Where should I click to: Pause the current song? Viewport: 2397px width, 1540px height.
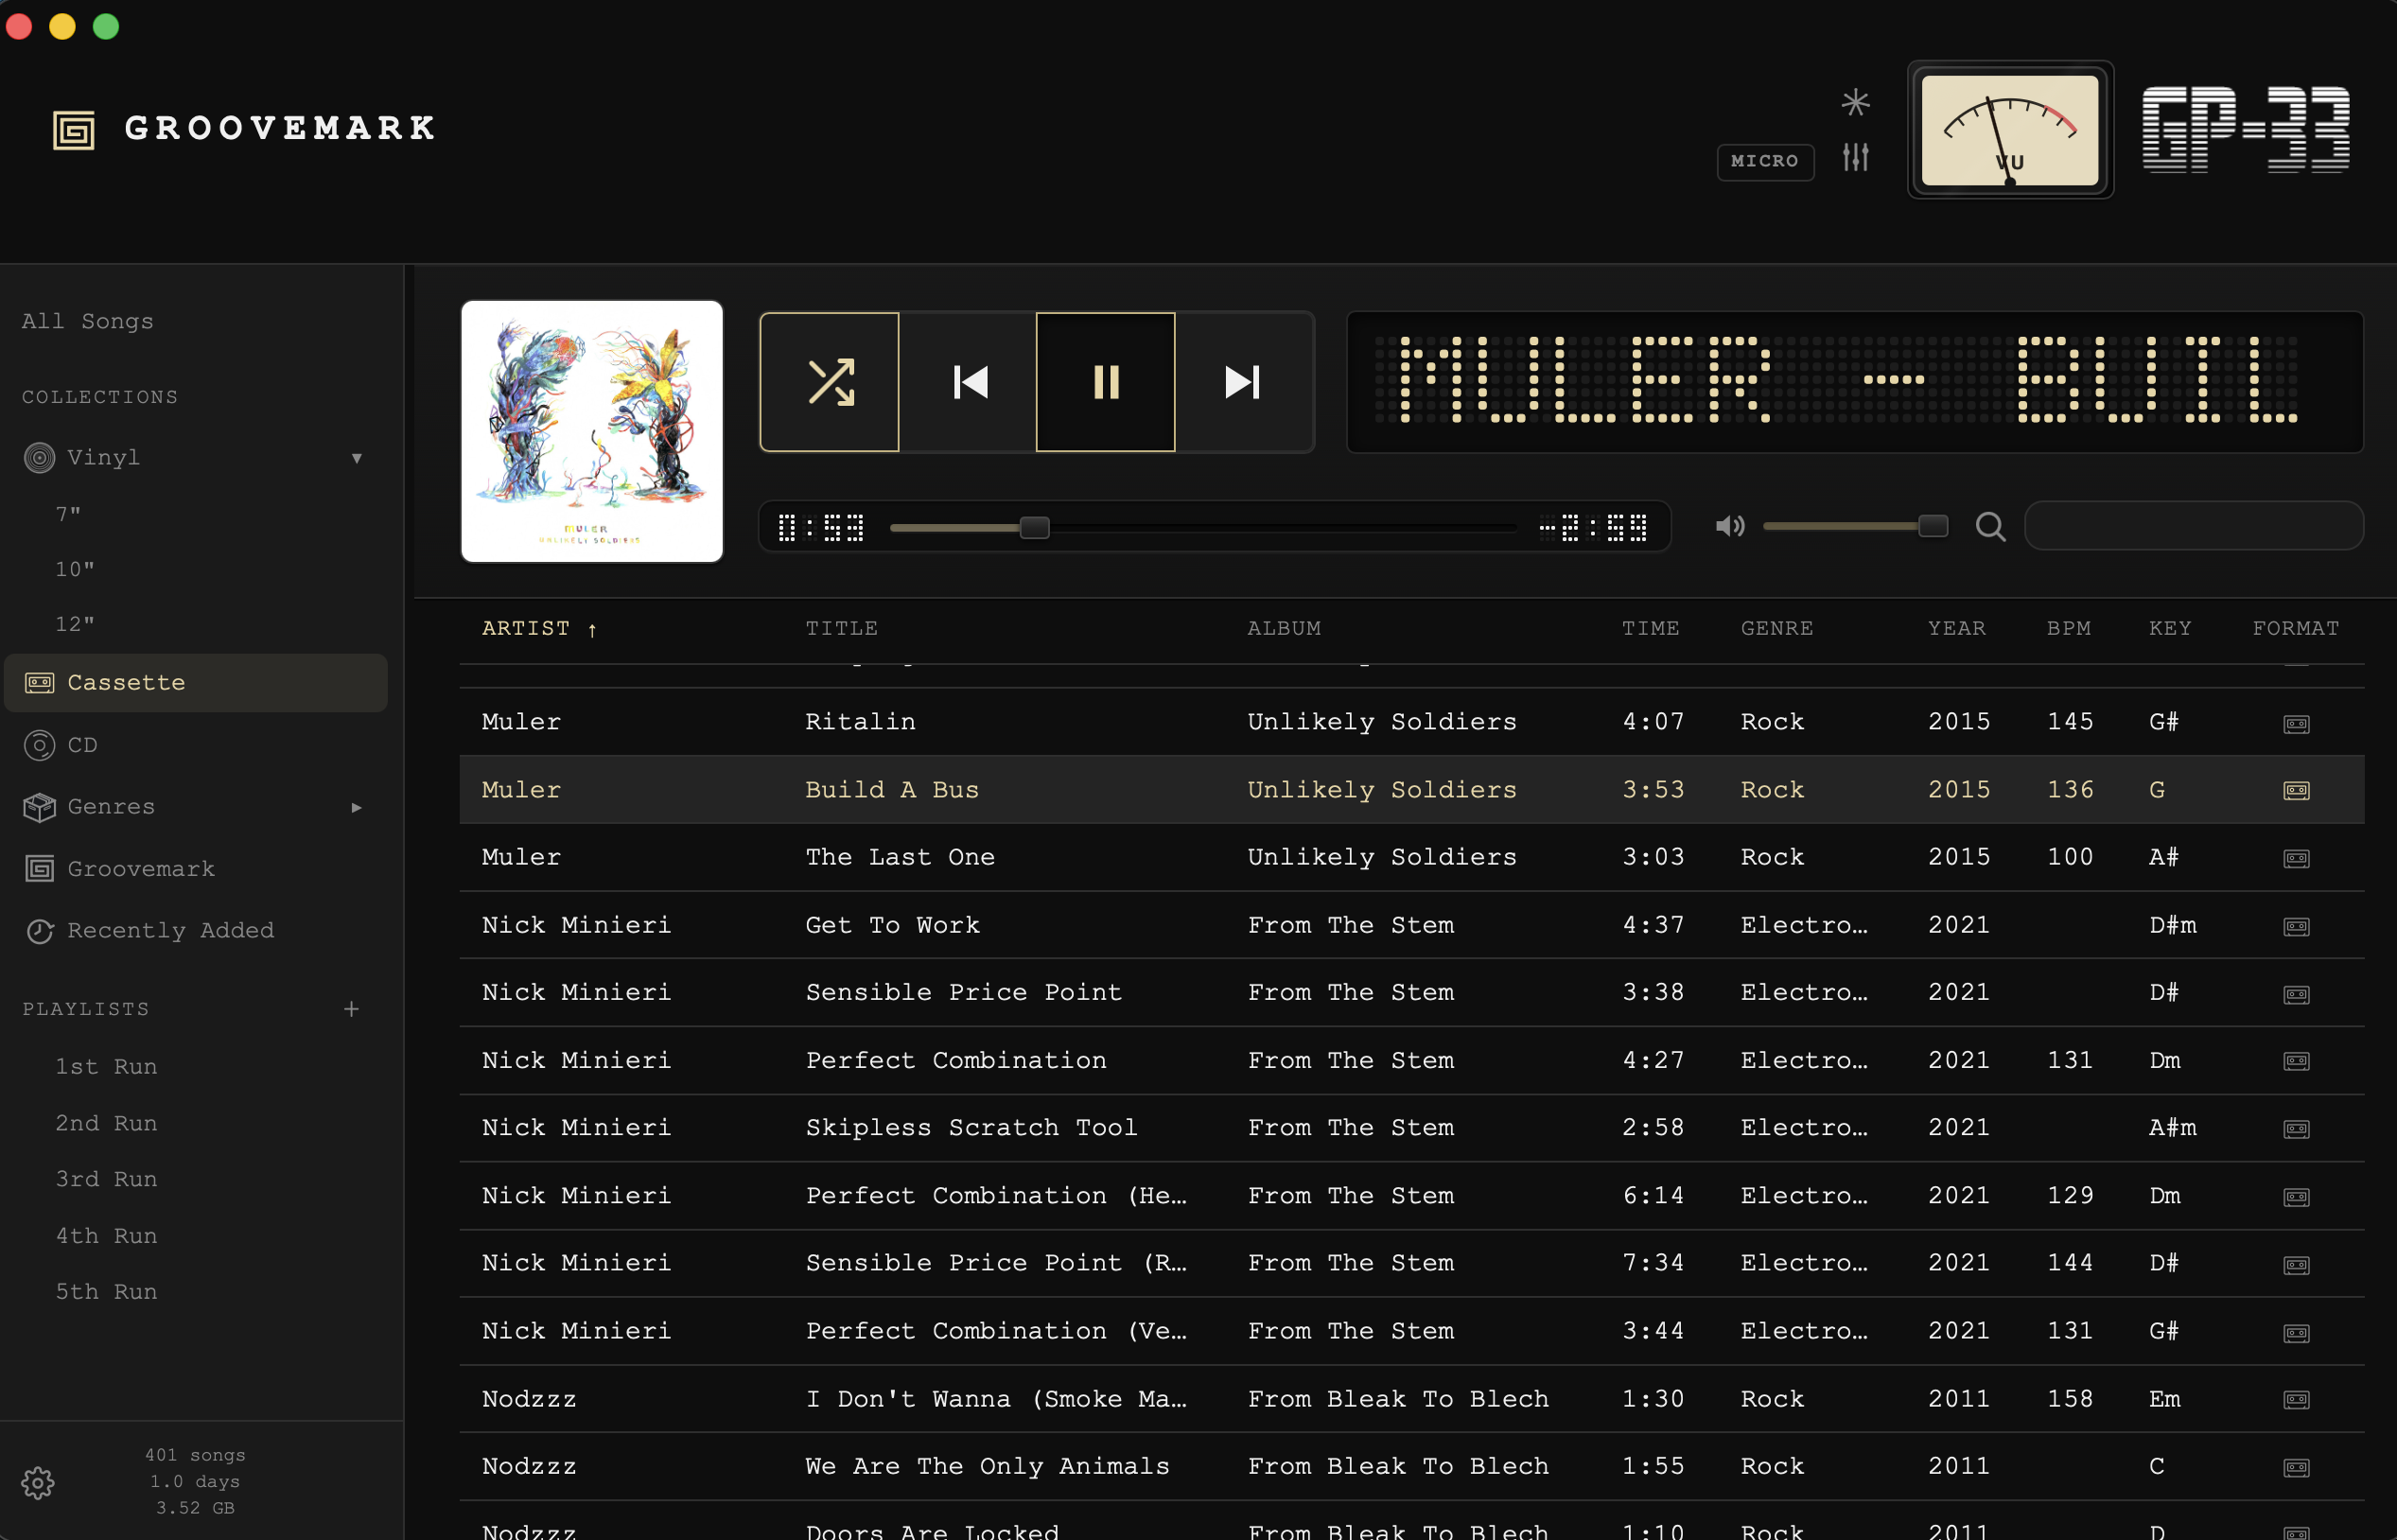pyautogui.click(x=1105, y=382)
